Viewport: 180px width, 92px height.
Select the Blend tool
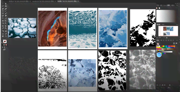[x=6, y=28]
